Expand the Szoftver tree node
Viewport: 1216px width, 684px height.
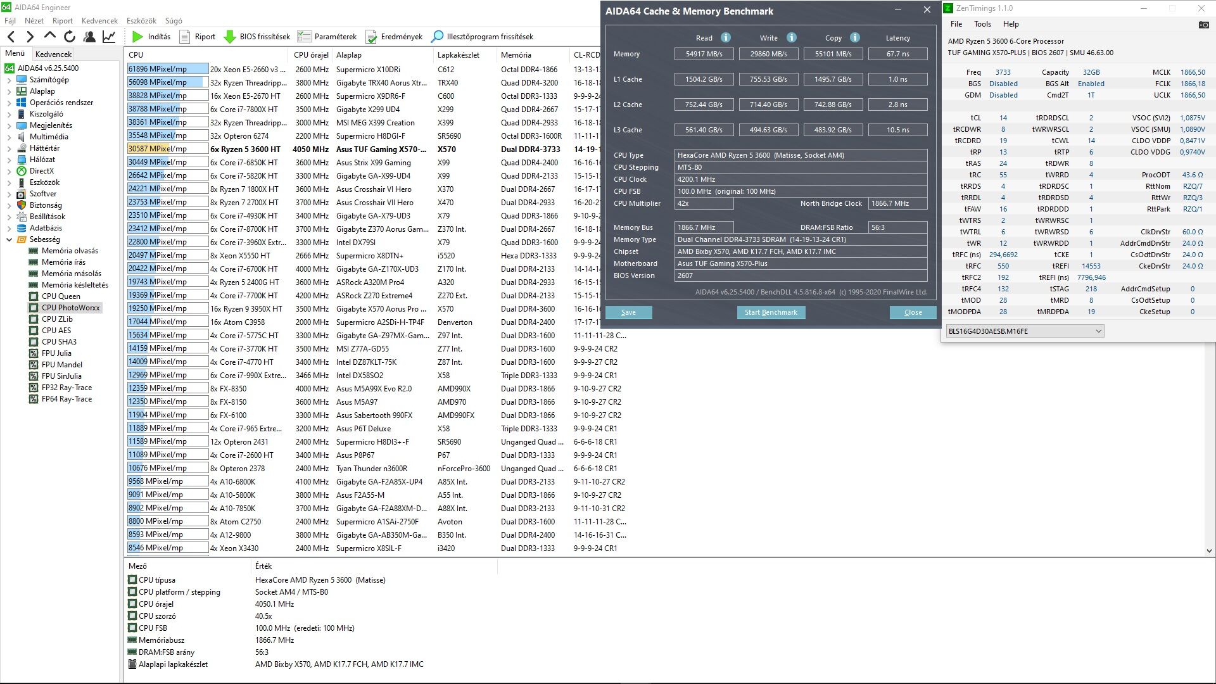9,194
